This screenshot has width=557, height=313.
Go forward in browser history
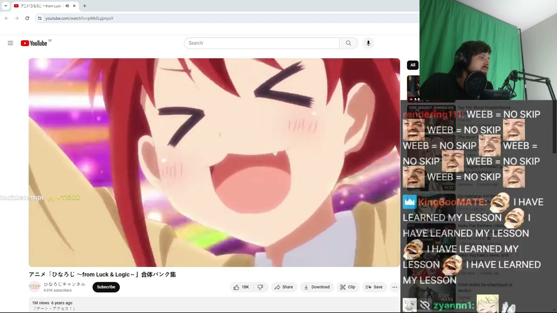tap(17, 18)
